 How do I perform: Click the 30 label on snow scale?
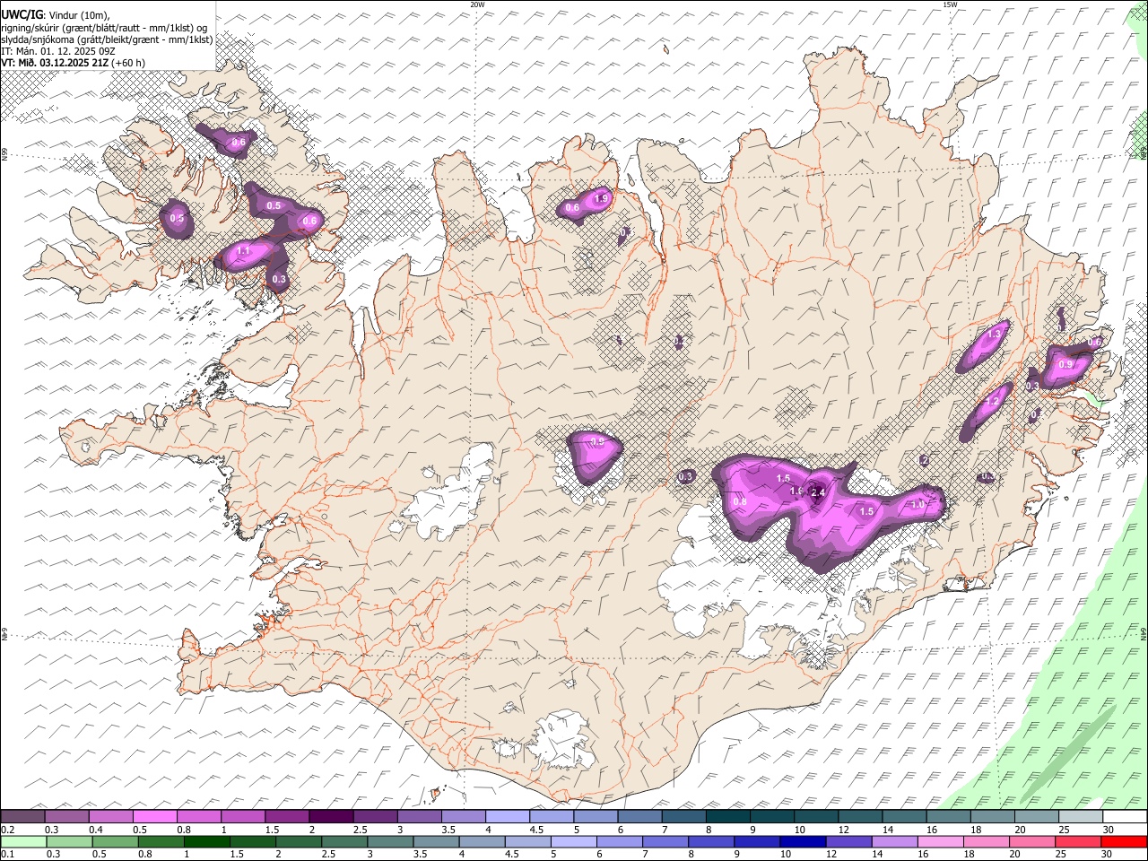click(1109, 830)
